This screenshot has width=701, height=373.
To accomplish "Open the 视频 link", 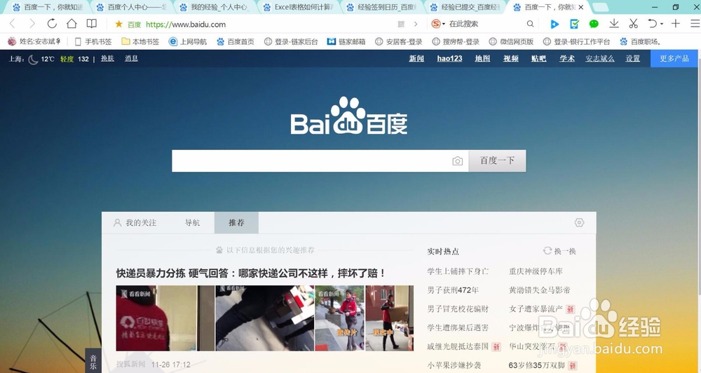I will tap(510, 59).
